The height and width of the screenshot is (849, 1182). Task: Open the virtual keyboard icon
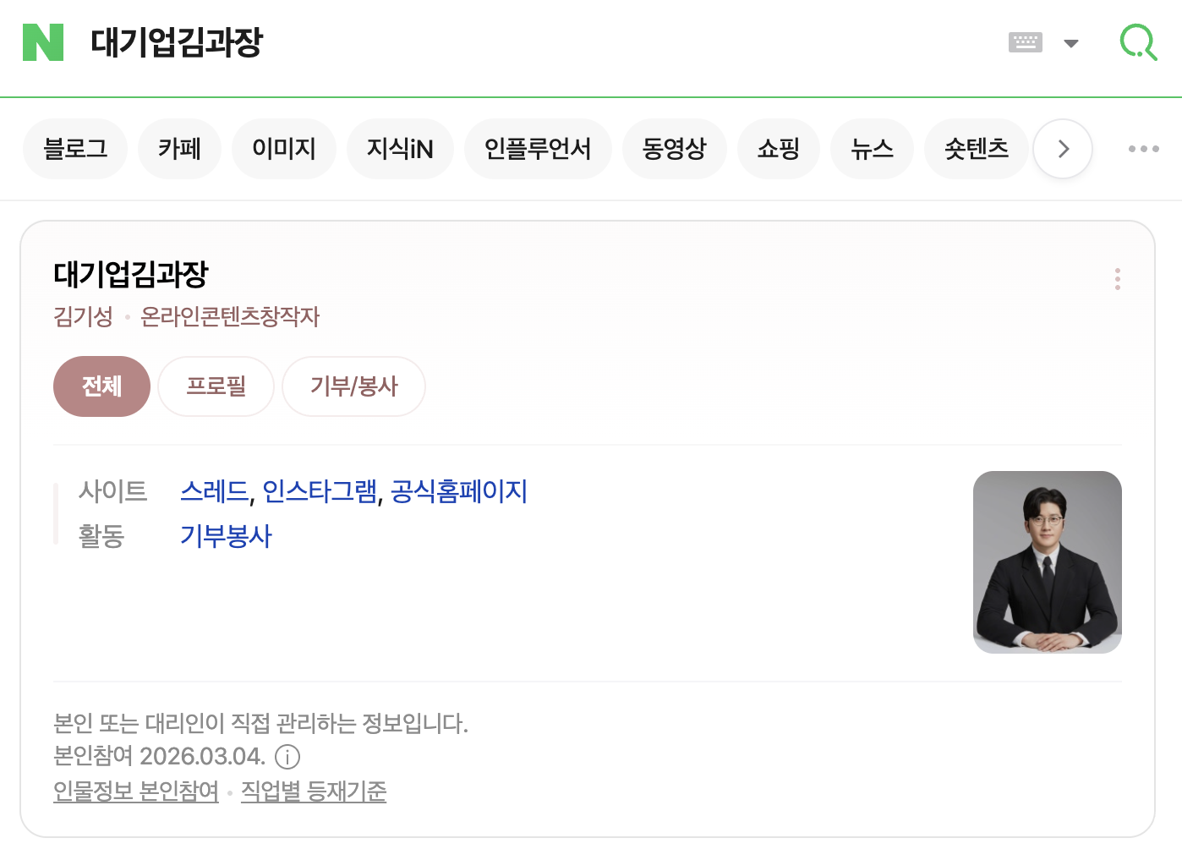[x=1025, y=42]
